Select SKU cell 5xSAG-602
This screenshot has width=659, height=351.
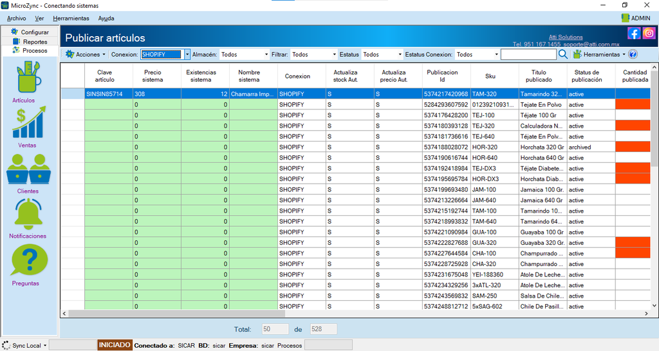click(x=495, y=306)
